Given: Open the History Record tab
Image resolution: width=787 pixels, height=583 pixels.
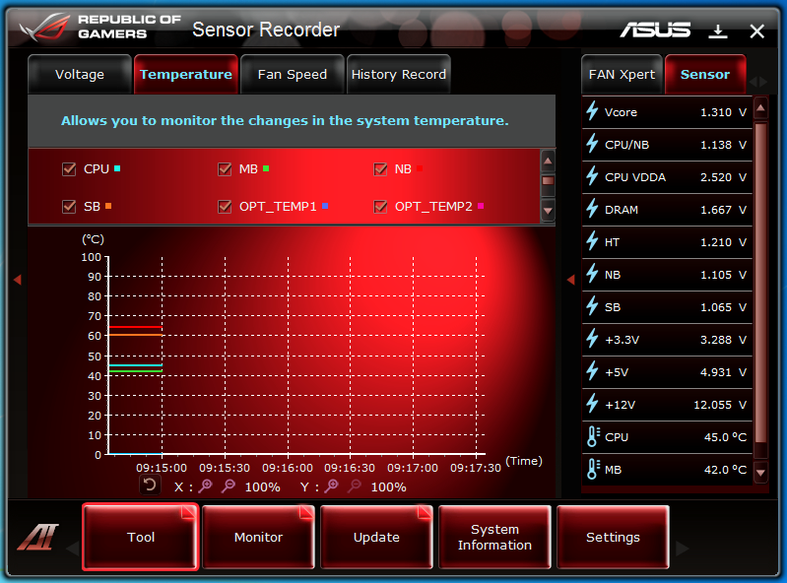Looking at the screenshot, I should tap(399, 74).
